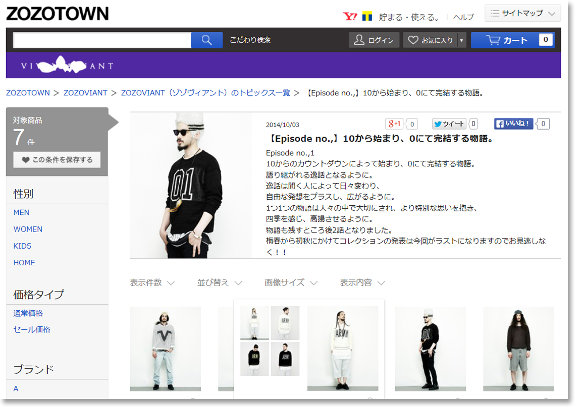582x409 pixels.
Task: Click the ZOZOVIANT banner logo
Action: point(67,65)
